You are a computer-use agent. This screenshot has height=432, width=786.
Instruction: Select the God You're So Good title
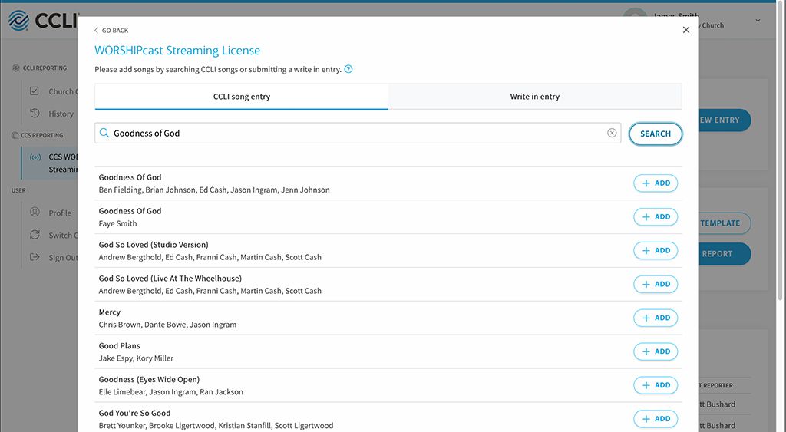[134, 413]
